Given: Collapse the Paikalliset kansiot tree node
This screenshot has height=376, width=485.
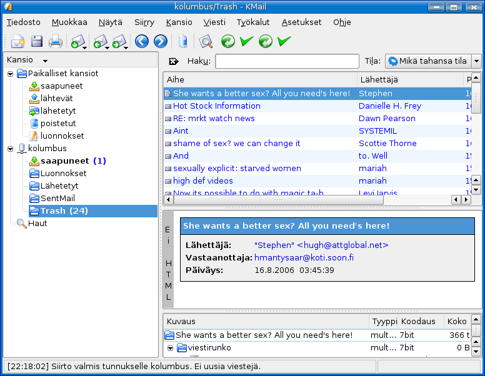Looking at the screenshot, I should point(11,74).
